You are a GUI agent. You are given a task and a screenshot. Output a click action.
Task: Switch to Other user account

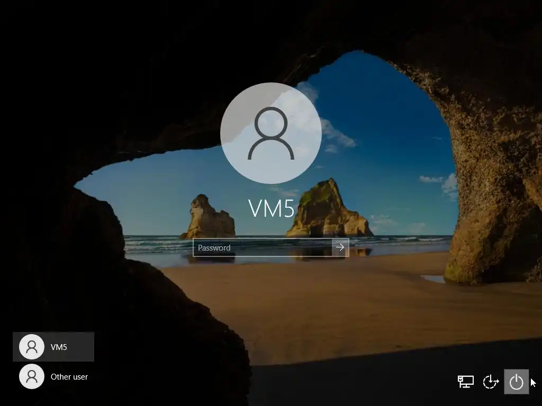pyautogui.click(x=53, y=376)
